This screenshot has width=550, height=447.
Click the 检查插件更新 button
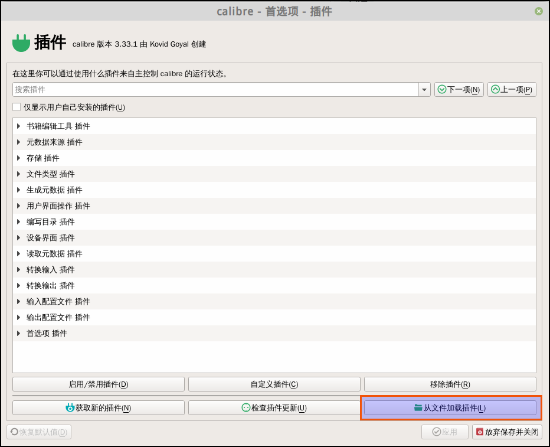[x=274, y=407]
